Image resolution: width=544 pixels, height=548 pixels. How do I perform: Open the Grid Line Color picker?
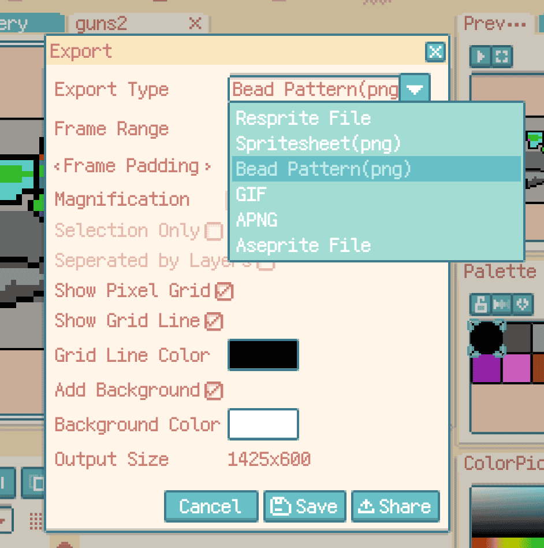click(263, 355)
